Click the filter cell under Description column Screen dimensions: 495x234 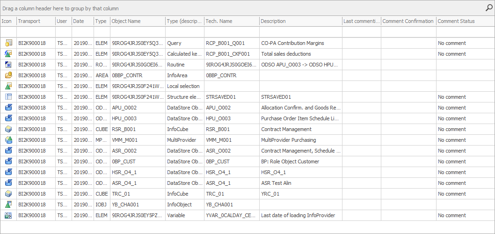pyautogui.click(x=300, y=31)
